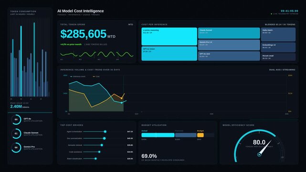Toggle the Inference count legend entry
Image resolution: width=306 pixels, height=172 pixels.
[x=78, y=76]
